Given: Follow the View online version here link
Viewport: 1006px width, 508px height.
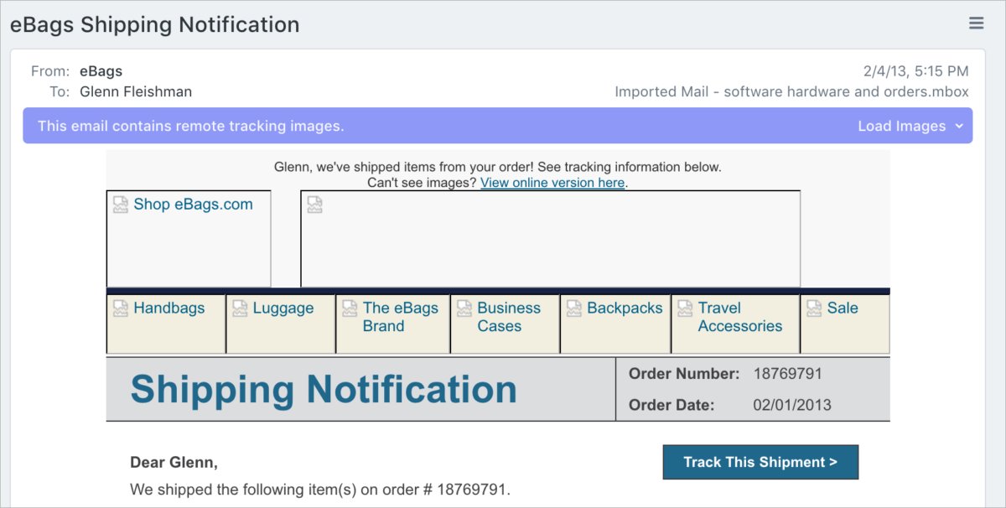Looking at the screenshot, I should 552,183.
